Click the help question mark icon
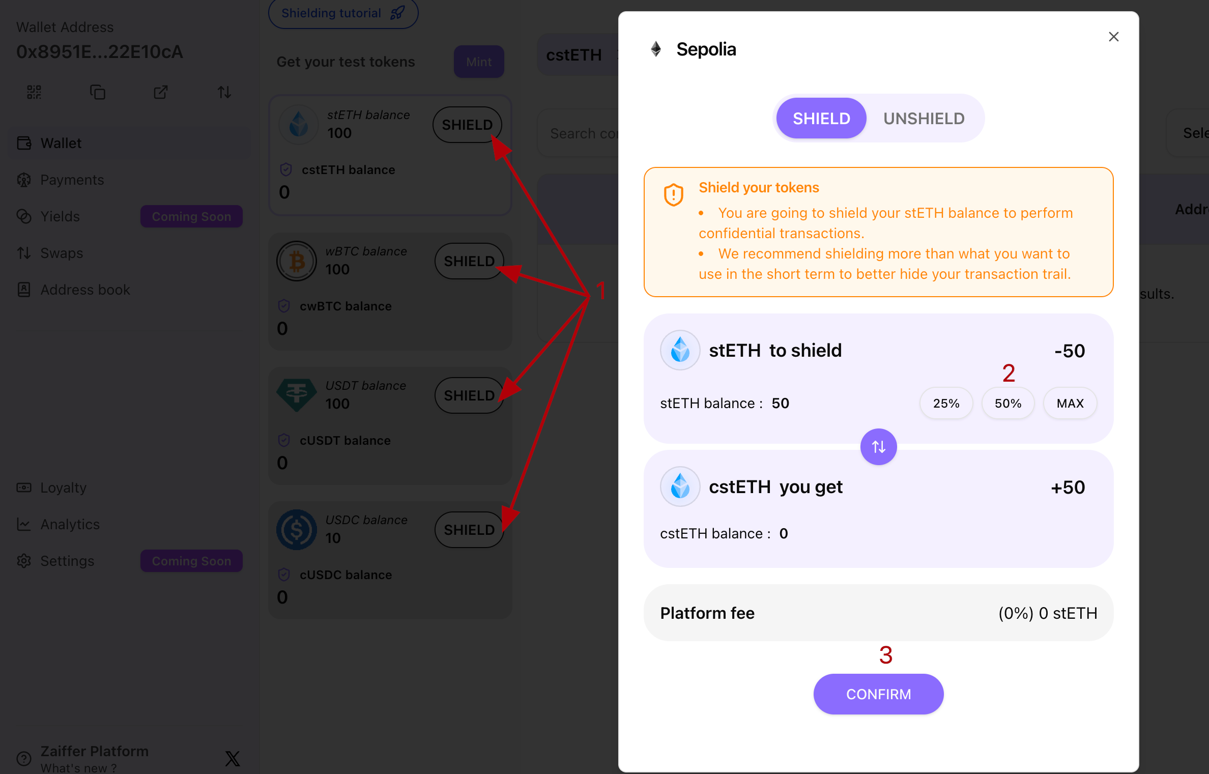The height and width of the screenshot is (774, 1209). 24,758
